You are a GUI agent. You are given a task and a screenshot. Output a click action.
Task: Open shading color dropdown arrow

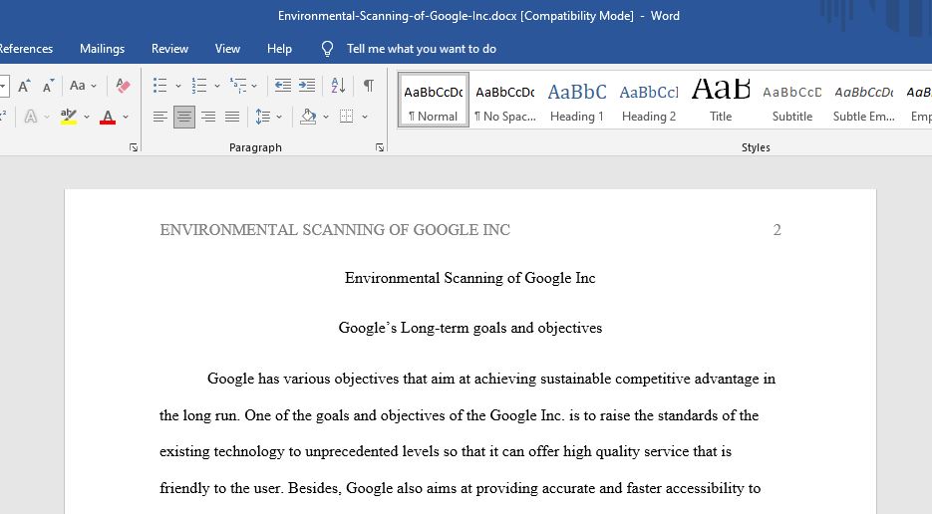coord(326,118)
